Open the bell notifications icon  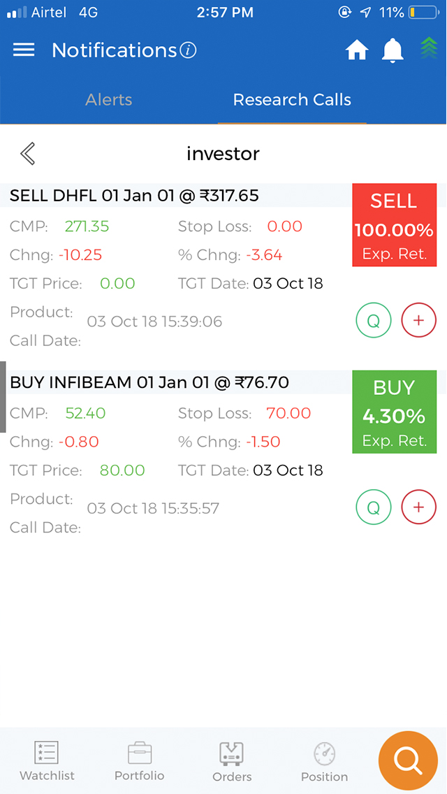tap(393, 50)
